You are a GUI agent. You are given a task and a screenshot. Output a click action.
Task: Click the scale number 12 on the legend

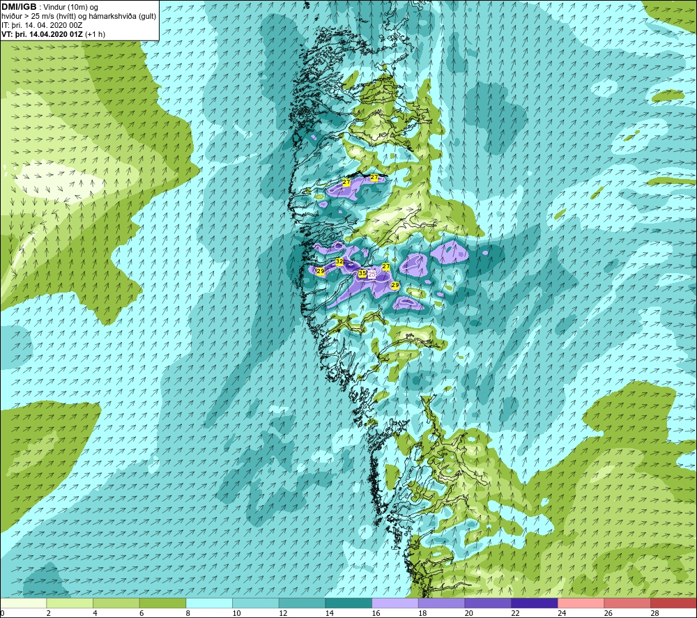click(x=283, y=613)
